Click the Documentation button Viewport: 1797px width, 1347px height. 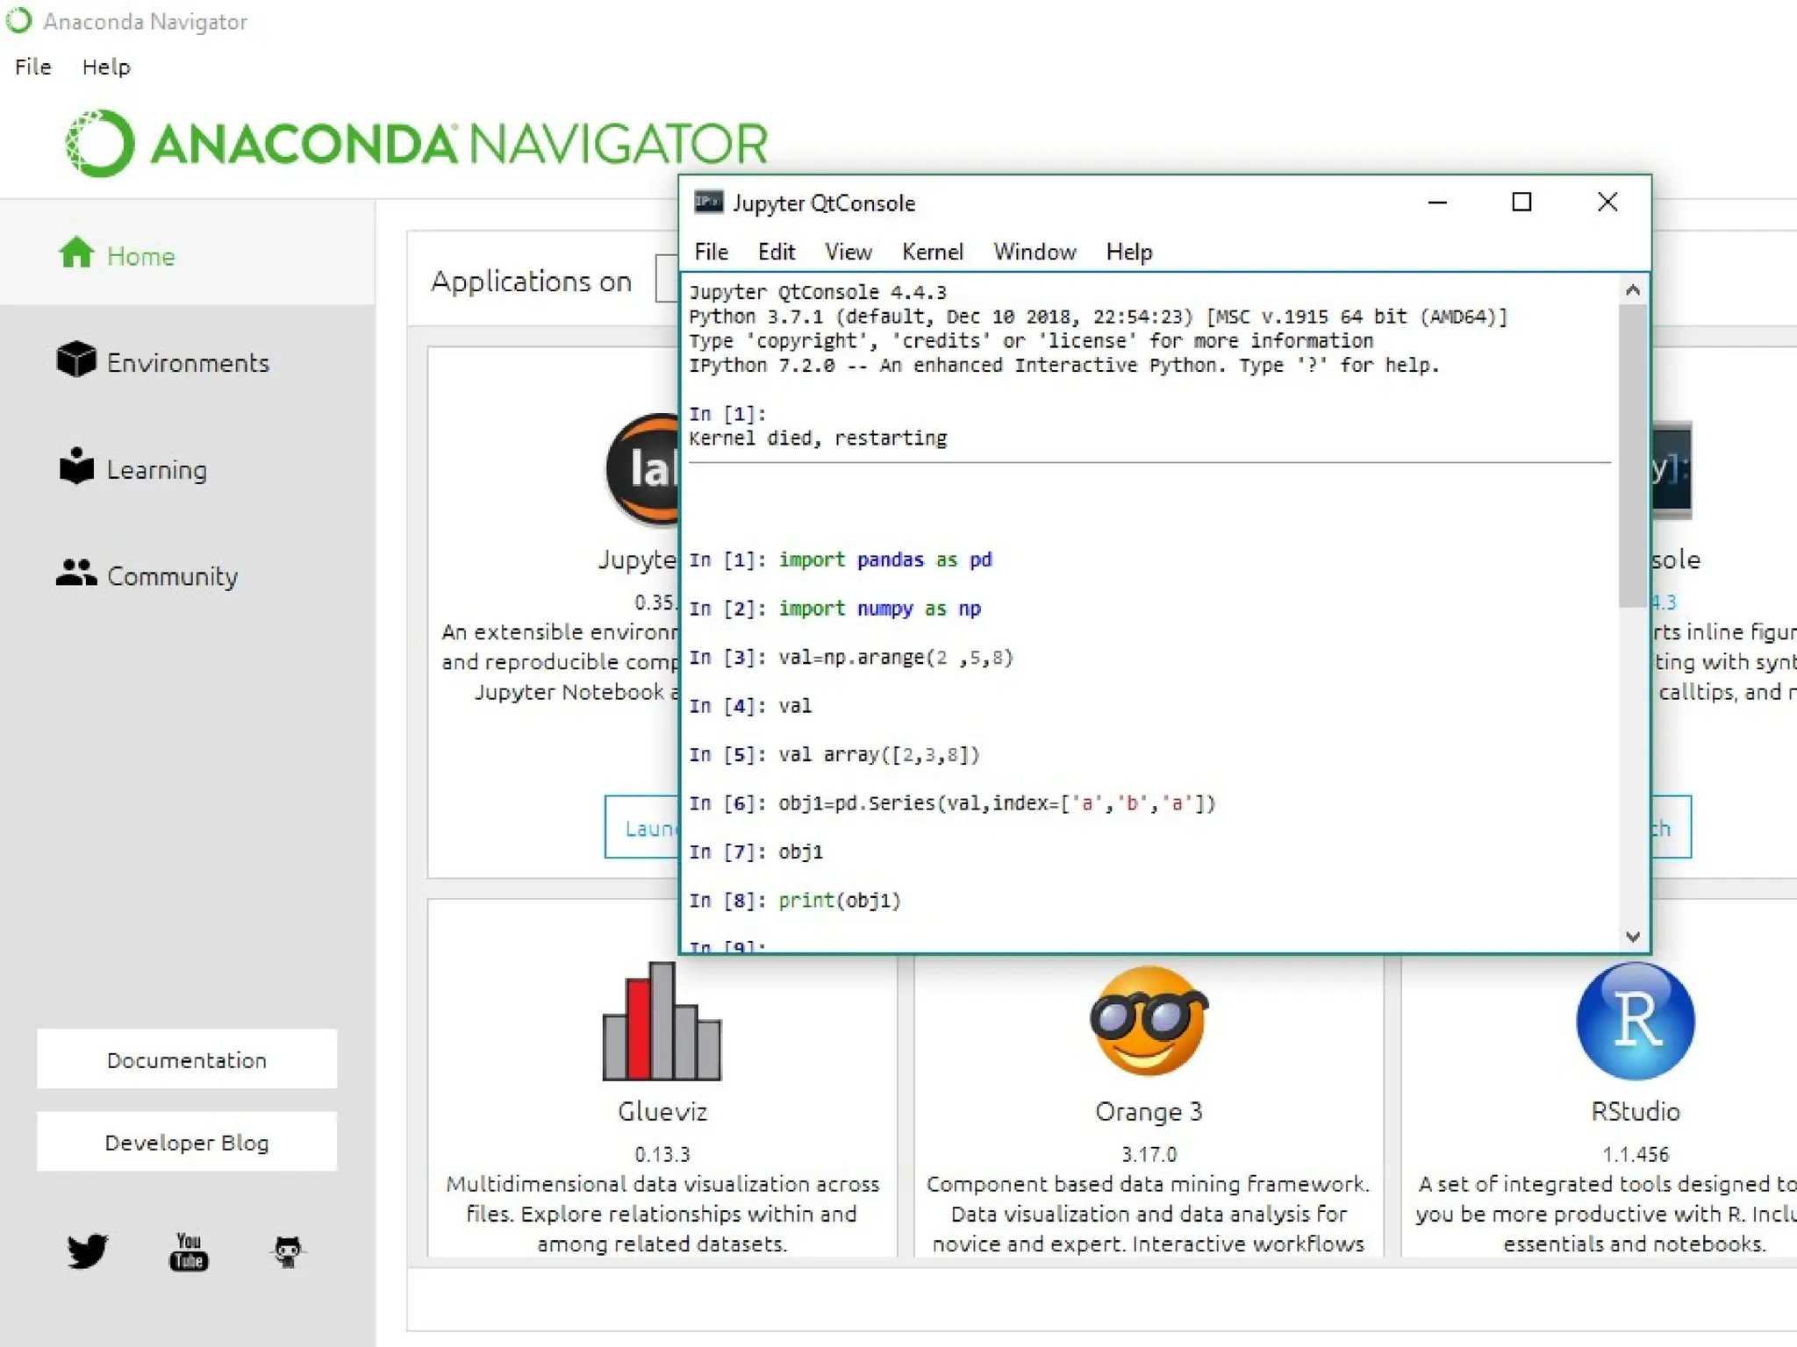[187, 1059]
